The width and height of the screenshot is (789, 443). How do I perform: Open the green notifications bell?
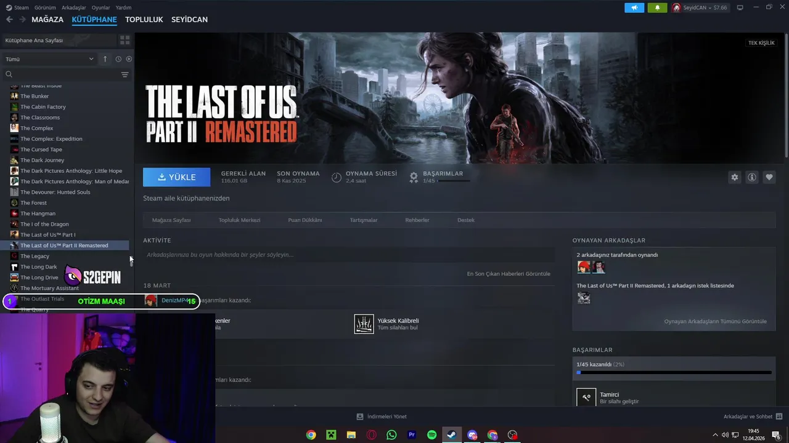click(657, 7)
